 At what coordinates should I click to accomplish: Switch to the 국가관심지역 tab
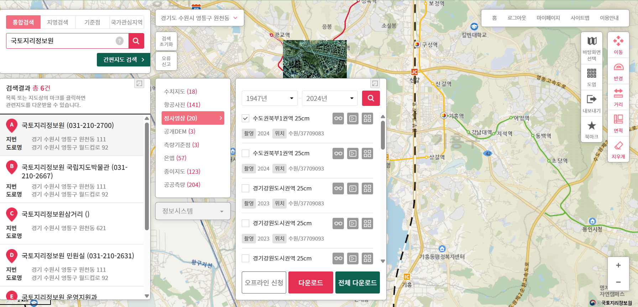pos(127,22)
